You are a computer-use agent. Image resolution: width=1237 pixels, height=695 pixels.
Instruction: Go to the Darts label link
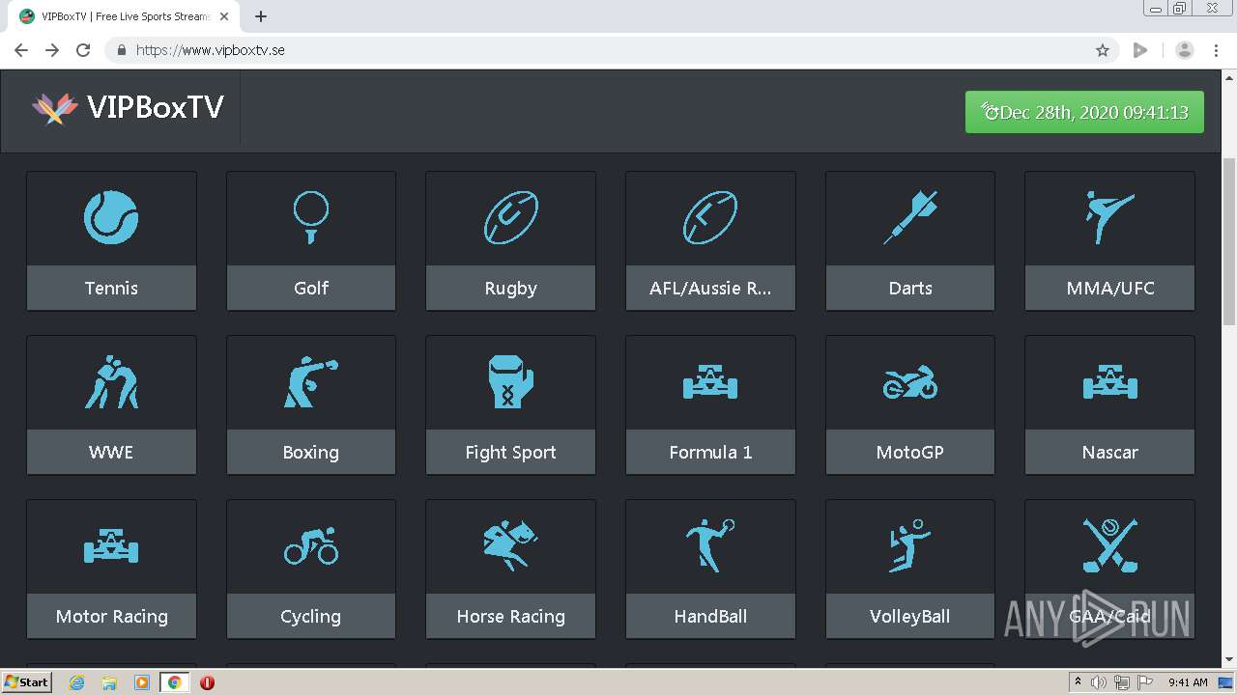pyautogui.click(x=910, y=288)
